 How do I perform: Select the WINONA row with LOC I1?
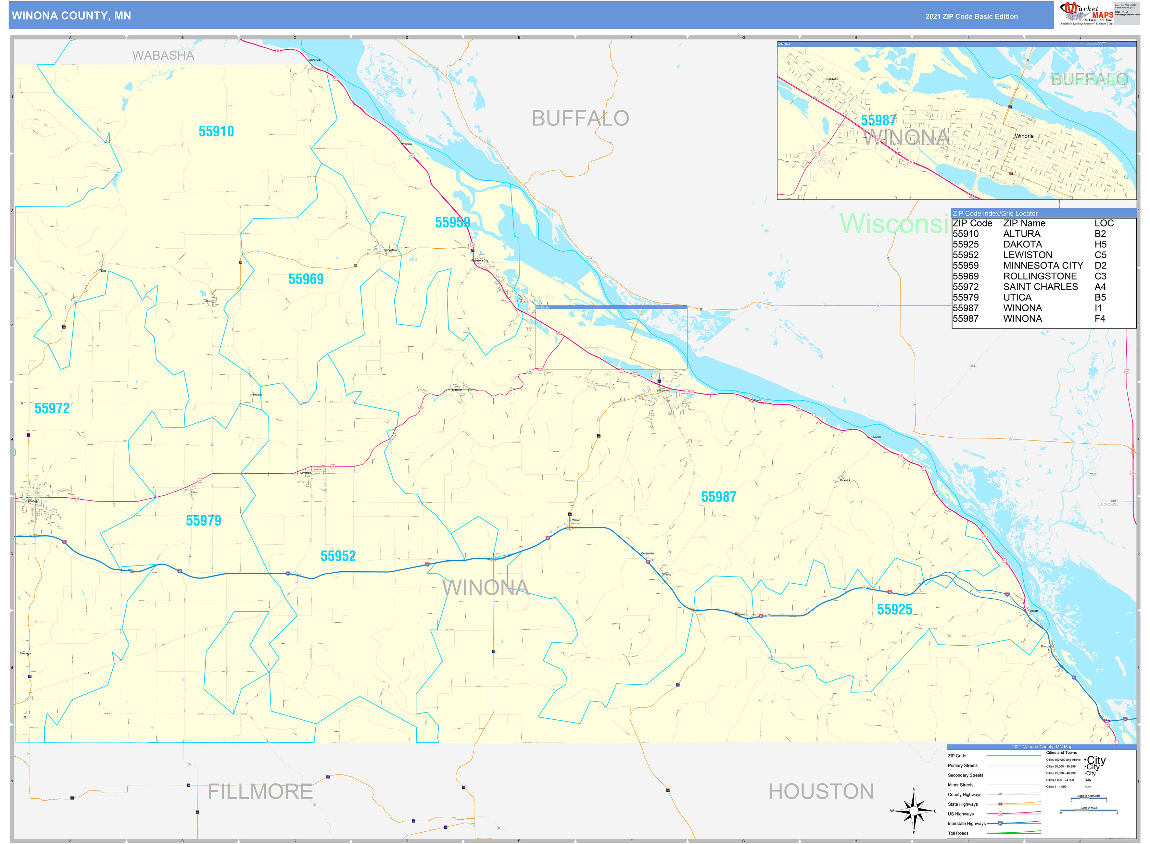pyautogui.click(x=1044, y=308)
